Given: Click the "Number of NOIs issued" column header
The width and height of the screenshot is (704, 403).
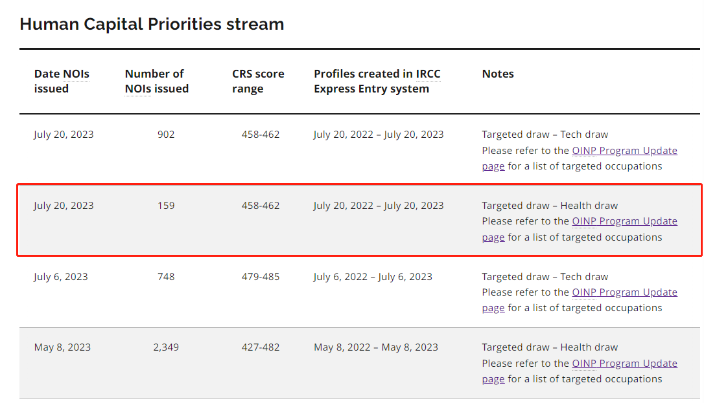Looking at the screenshot, I should pos(156,81).
